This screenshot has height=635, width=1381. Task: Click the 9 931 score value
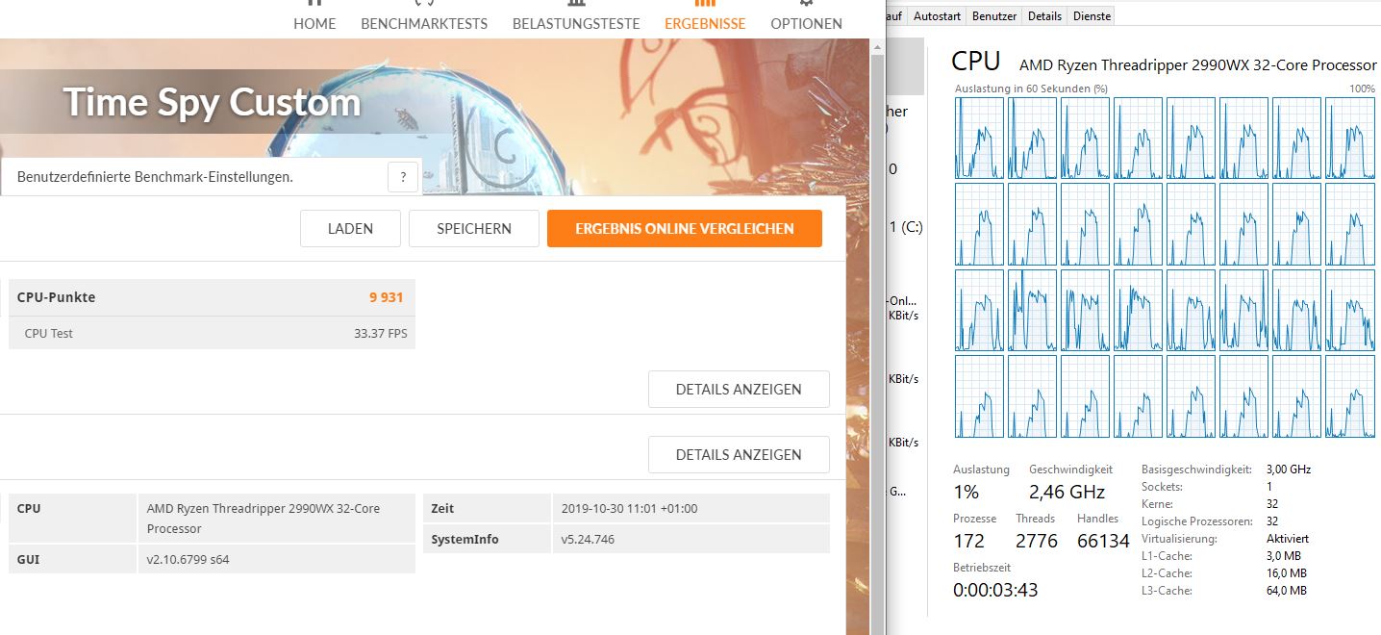[x=386, y=297]
